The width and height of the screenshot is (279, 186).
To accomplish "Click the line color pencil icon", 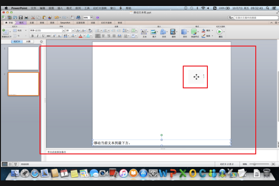I will pos(203,36).
